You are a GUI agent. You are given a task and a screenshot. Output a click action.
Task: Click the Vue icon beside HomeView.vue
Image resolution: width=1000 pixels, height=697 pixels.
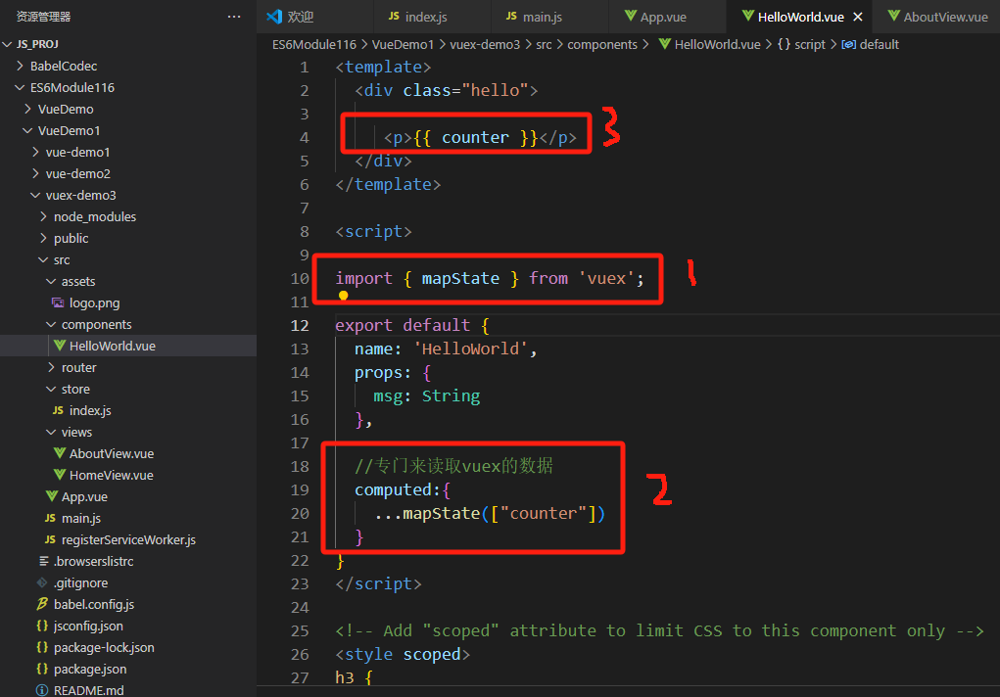[60, 475]
